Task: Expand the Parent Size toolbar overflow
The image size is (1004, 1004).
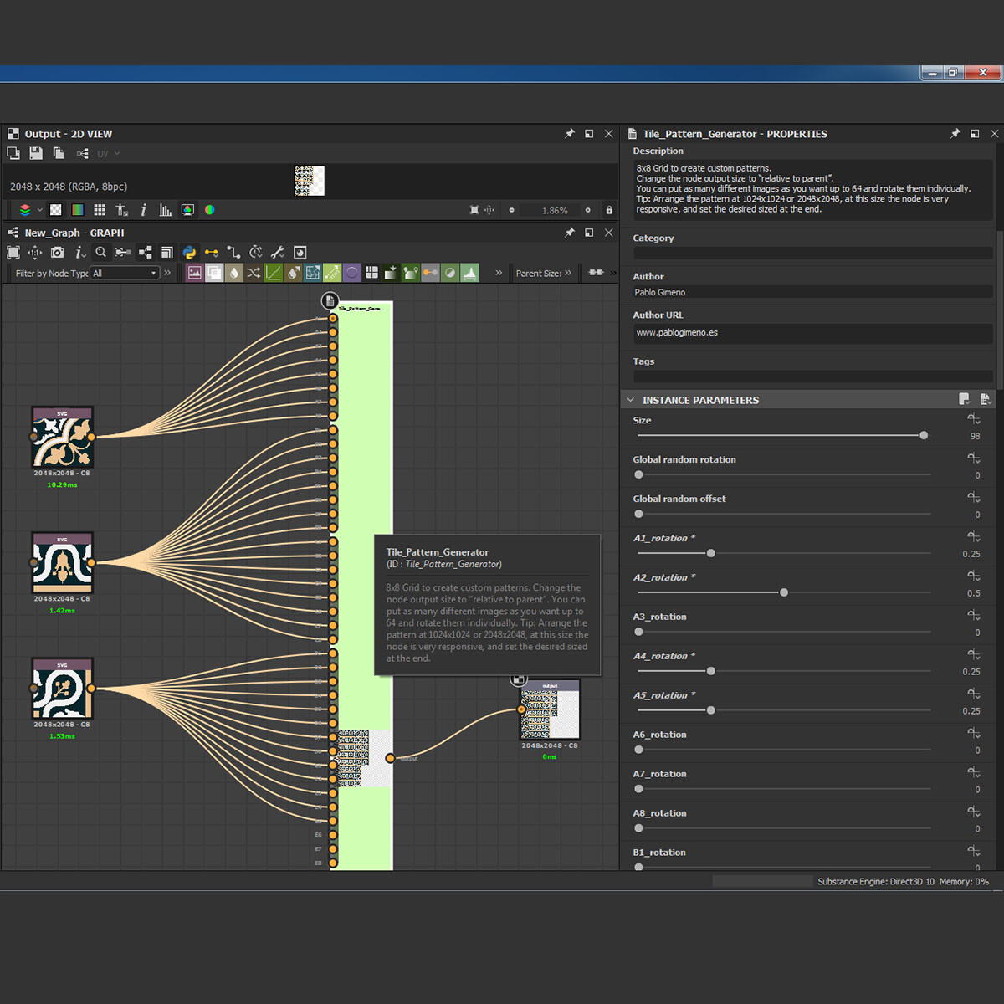Action: [x=569, y=273]
